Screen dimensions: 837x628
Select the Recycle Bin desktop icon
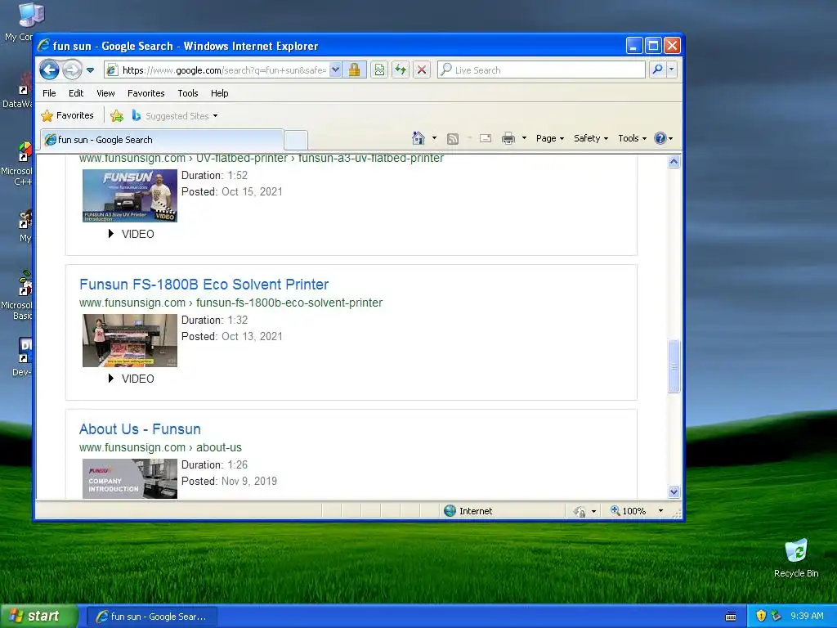tap(796, 558)
